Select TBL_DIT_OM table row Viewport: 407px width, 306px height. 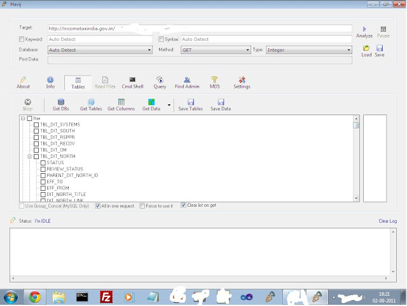(53, 150)
